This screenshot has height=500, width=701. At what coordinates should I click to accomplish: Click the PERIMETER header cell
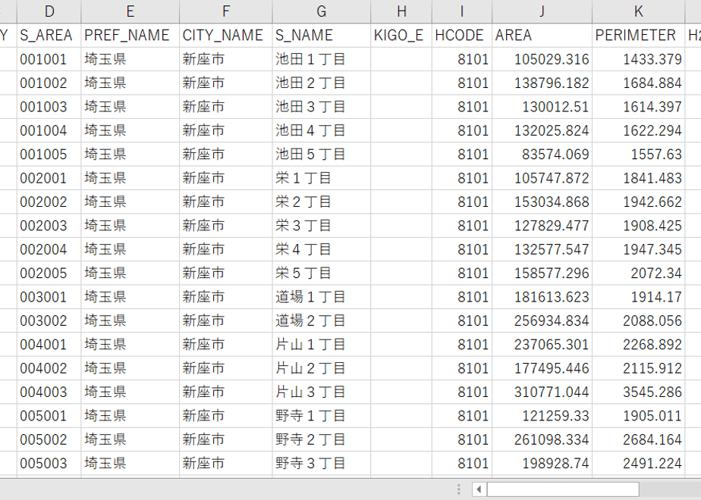639,36
